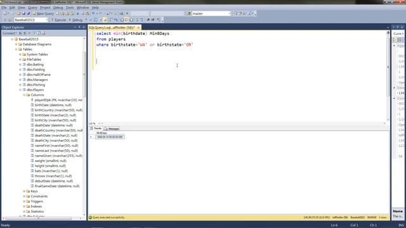This screenshot has height=228, width=406.
Task: Expand the System Tables folder
Action: click(20, 54)
